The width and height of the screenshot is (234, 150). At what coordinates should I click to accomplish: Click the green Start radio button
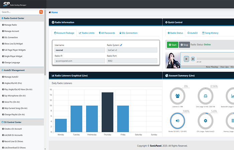172,45
